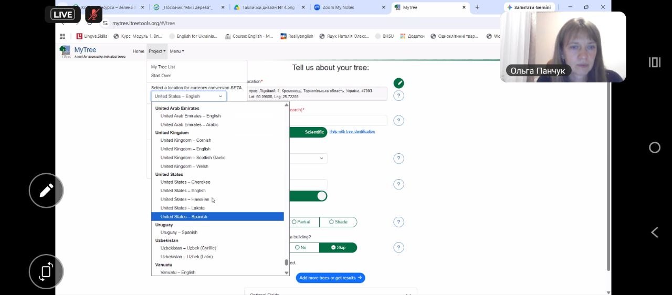This screenshot has width=672, height=295.
Task: Open the Project menu
Action: (157, 51)
